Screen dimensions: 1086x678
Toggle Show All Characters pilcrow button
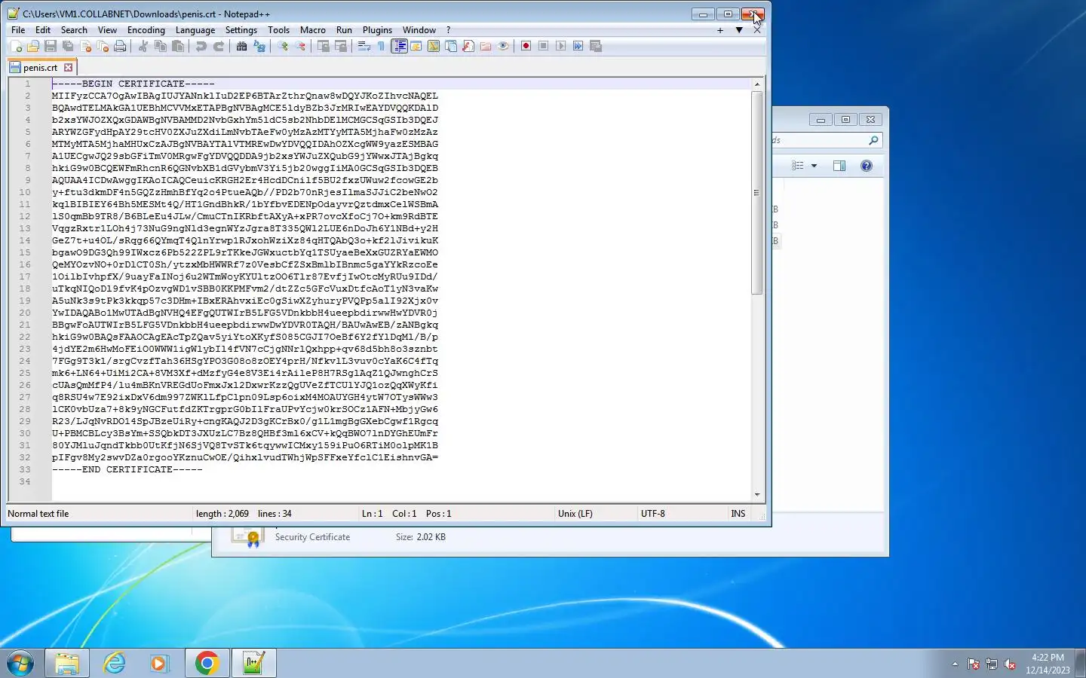click(381, 46)
